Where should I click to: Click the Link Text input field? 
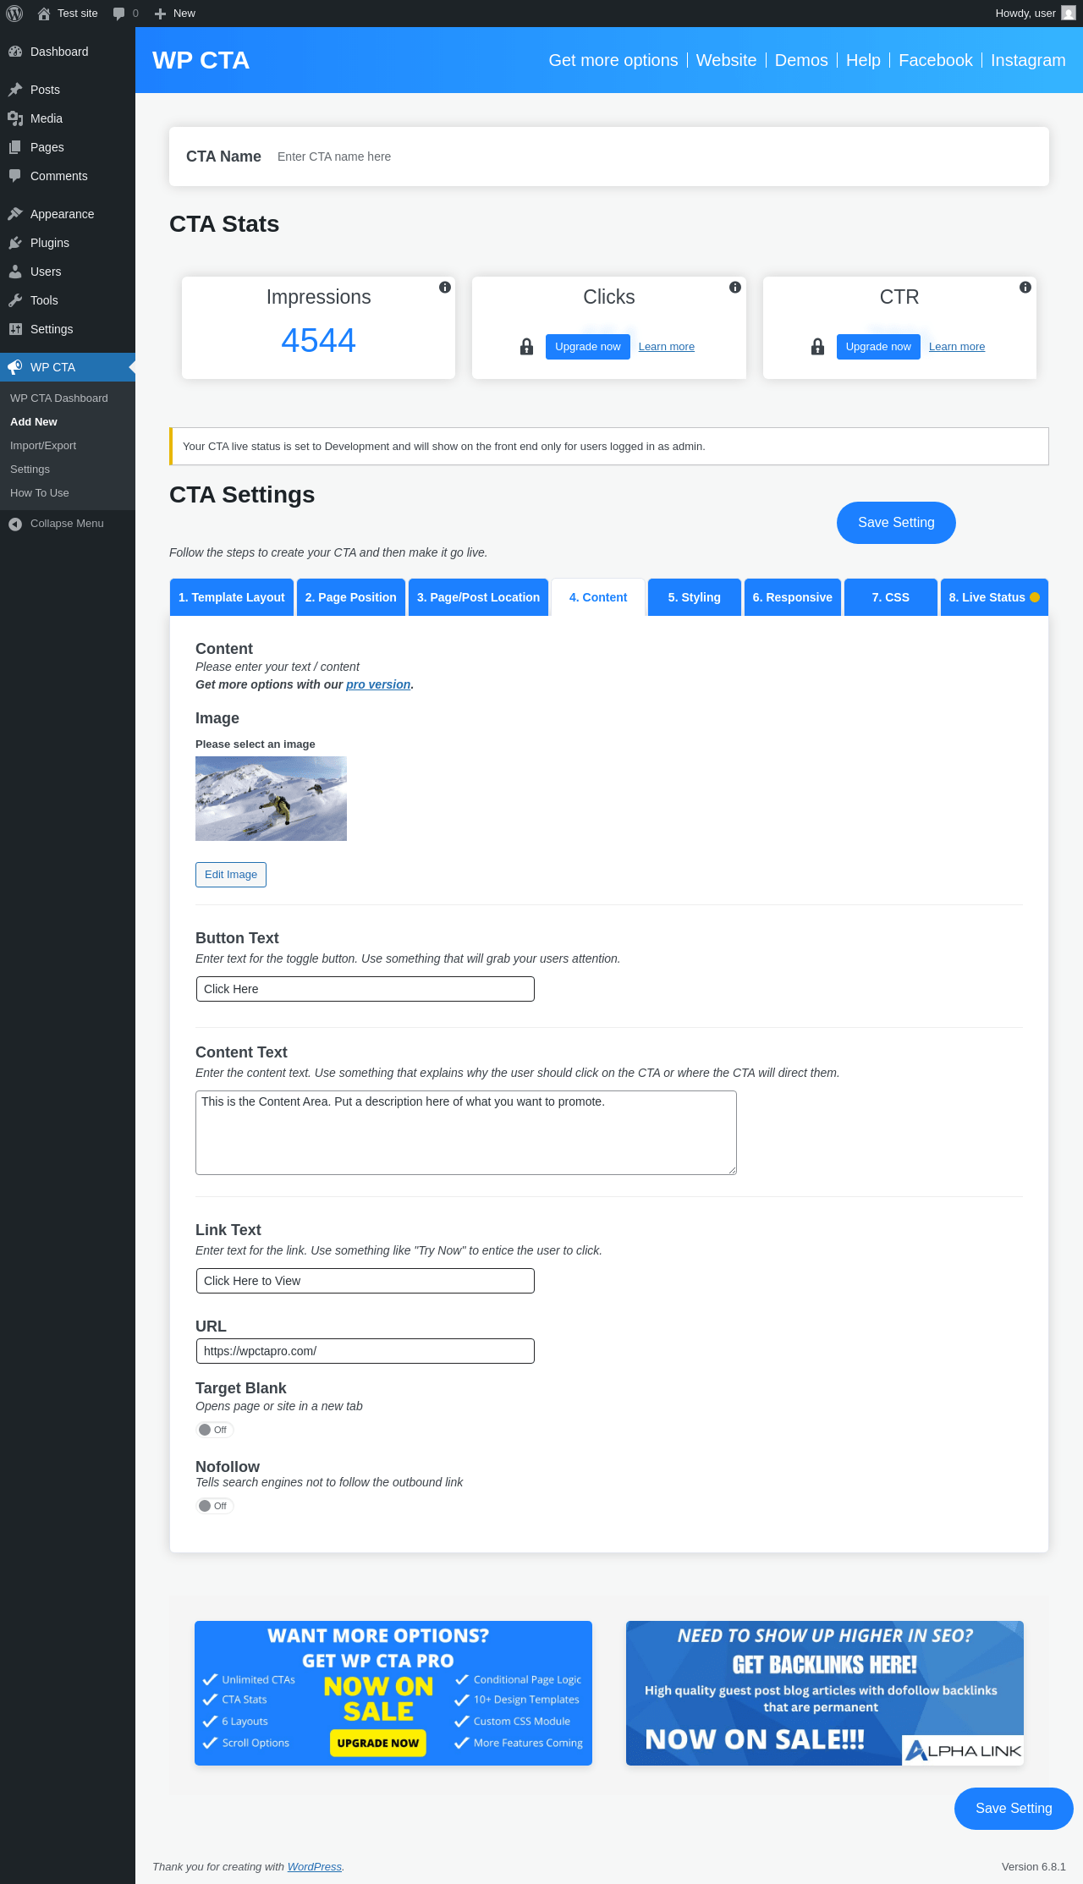(x=366, y=1281)
